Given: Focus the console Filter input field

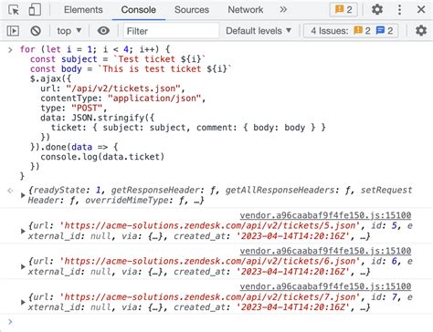Looking at the screenshot, I should pos(171,31).
